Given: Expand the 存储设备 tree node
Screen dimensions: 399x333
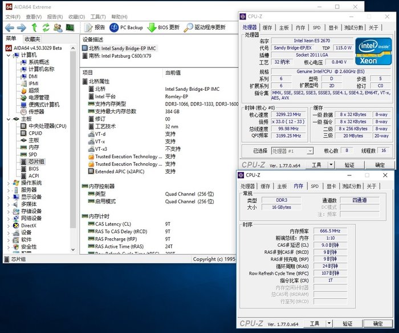Looking at the screenshot, I should [9, 211].
